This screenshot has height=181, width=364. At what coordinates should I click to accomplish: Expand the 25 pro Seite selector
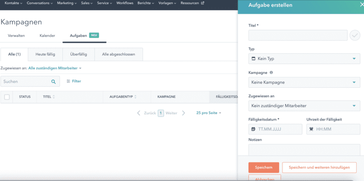click(209, 113)
